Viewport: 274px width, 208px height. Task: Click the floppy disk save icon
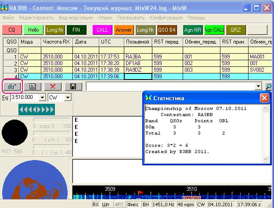(x=73, y=87)
